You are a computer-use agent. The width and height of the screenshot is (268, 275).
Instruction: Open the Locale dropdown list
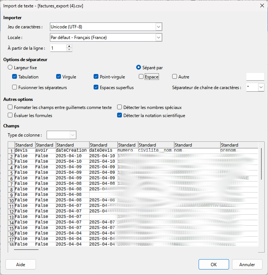(159, 38)
